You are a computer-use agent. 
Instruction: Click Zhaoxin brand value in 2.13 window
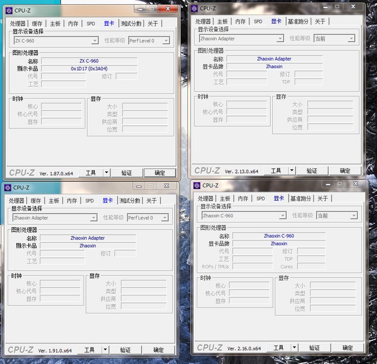(274, 67)
